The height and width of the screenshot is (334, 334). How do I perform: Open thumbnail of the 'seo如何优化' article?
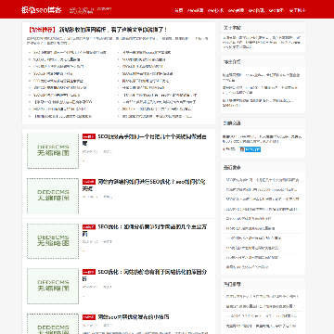pos(53,196)
